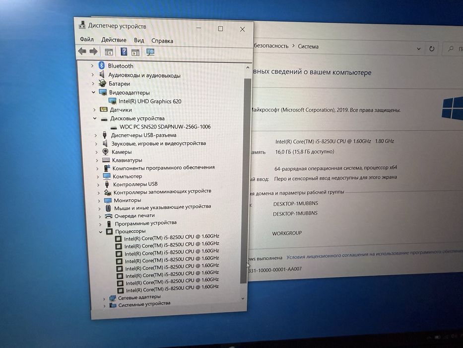Click the scan for hardware changes icon
Screen dimensions: 463x348
click(150, 52)
